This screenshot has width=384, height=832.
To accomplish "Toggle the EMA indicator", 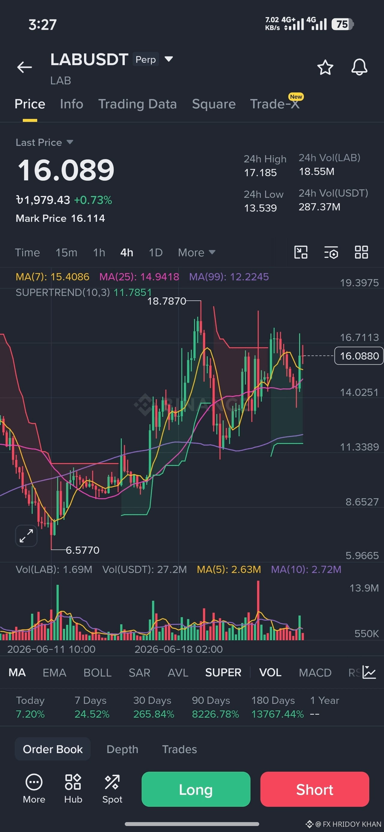I will coord(54,672).
